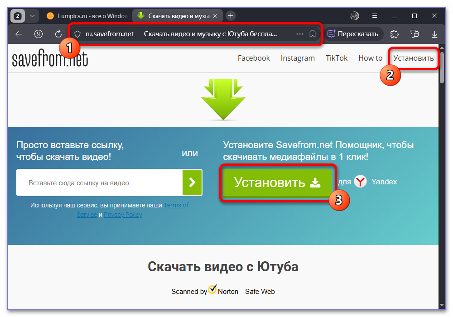Open the tab counter button showing 2
This screenshot has width=453, height=317.
pos(18,16)
